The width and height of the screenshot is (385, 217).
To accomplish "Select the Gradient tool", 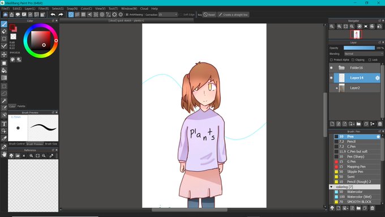I will [4, 78].
